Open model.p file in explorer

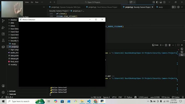(x=14, y=65)
